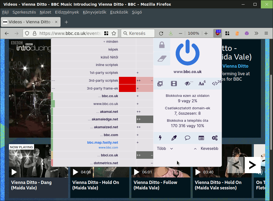The width and height of the screenshot is (273, 201).
Task: Reset zoom by clicking 100%
Action: [x=193, y=33]
